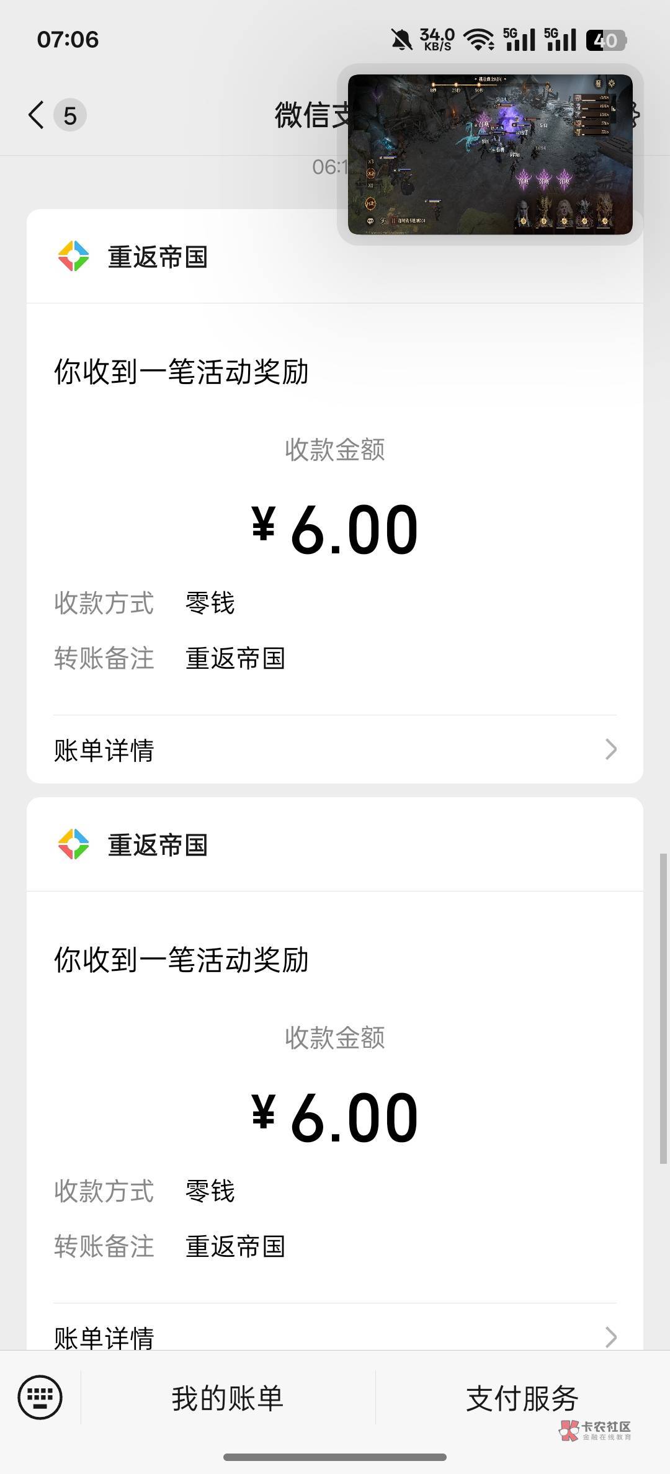Tap the floating game video window
The height and width of the screenshot is (1474, 670).
pos(490,154)
